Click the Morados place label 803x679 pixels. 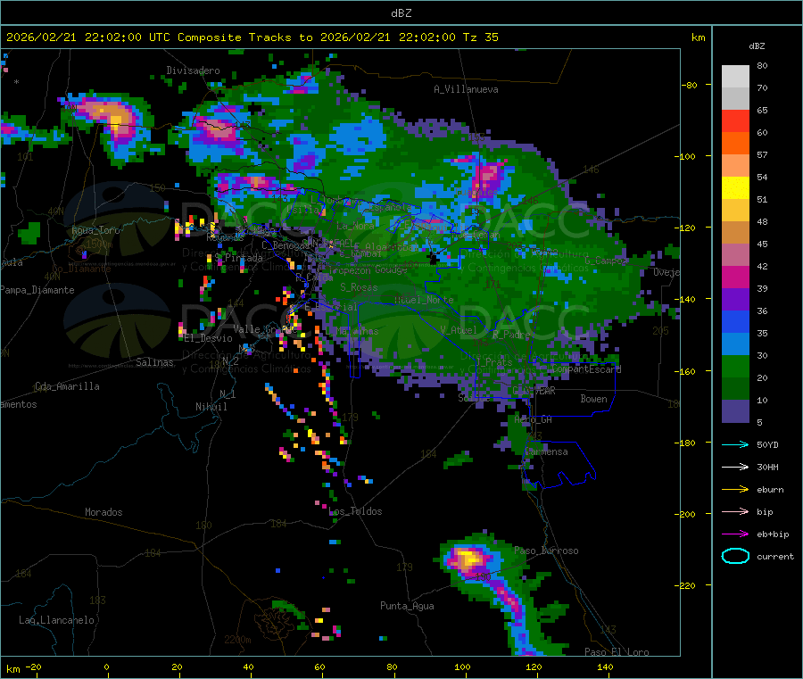[103, 512]
